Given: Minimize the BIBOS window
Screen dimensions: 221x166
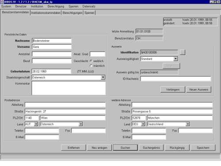Looking at the screenshot, I should [211, 2].
